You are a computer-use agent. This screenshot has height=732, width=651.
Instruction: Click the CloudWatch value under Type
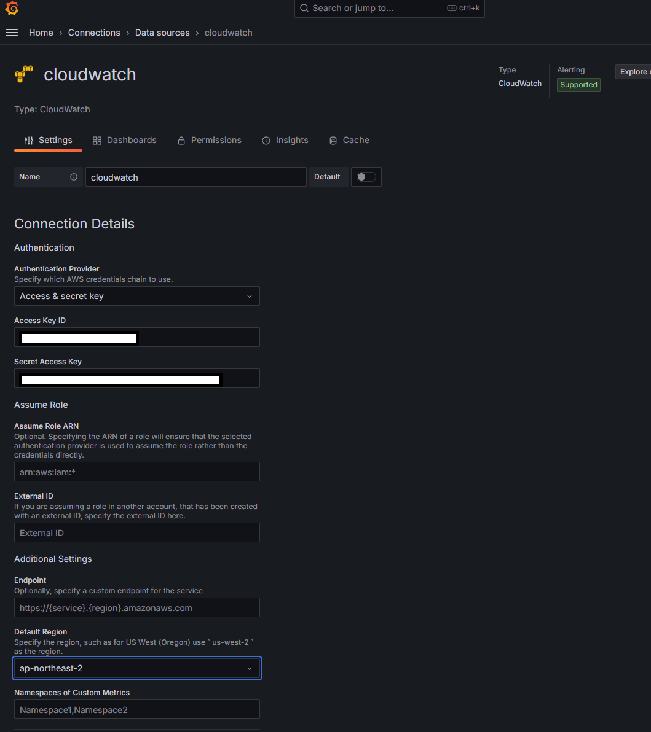point(519,84)
